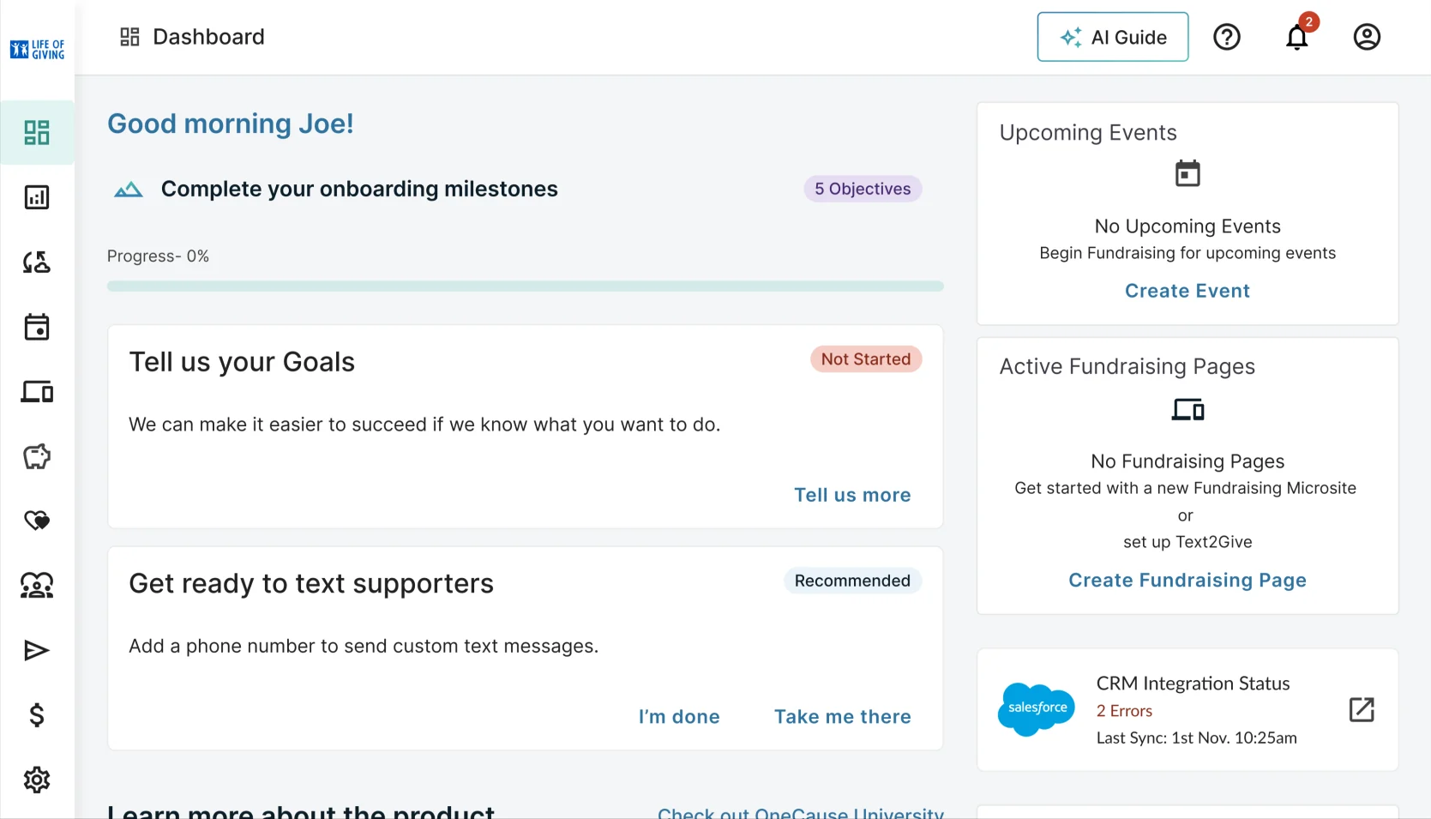1431x819 pixels.
Task: Click Complete your onboarding milestones heading
Action: [359, 189]
